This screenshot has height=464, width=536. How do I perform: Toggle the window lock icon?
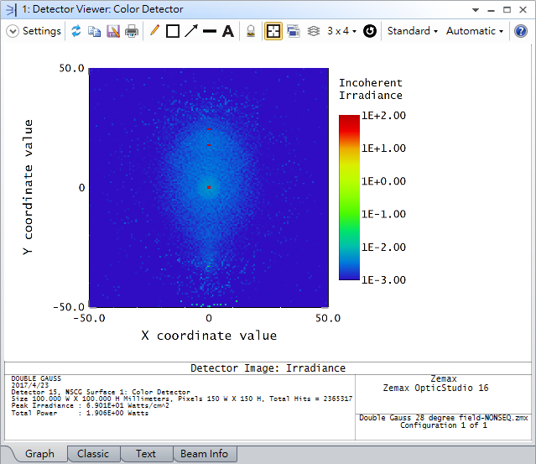[251, 31]
